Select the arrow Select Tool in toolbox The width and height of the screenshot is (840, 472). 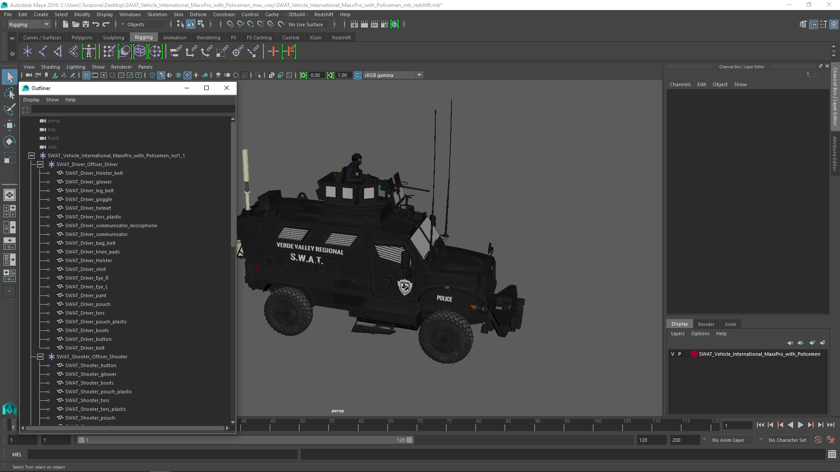[10, 77]
